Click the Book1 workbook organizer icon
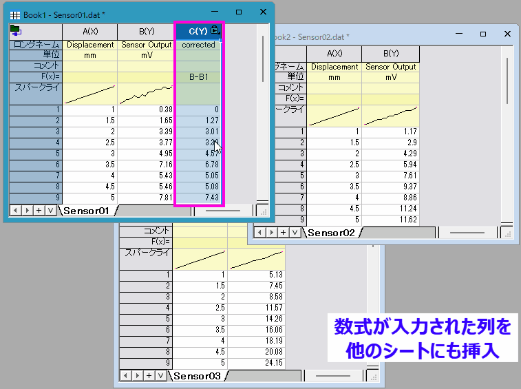521x389 pixels. click(16, 30)
